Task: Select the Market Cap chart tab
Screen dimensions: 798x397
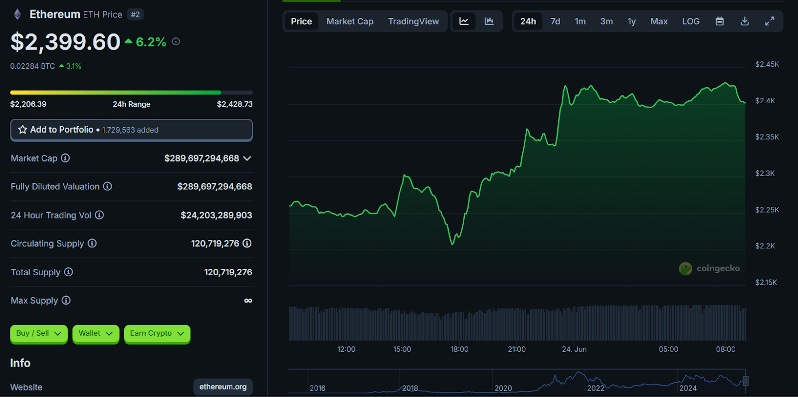Action: [x=350, y=21]
